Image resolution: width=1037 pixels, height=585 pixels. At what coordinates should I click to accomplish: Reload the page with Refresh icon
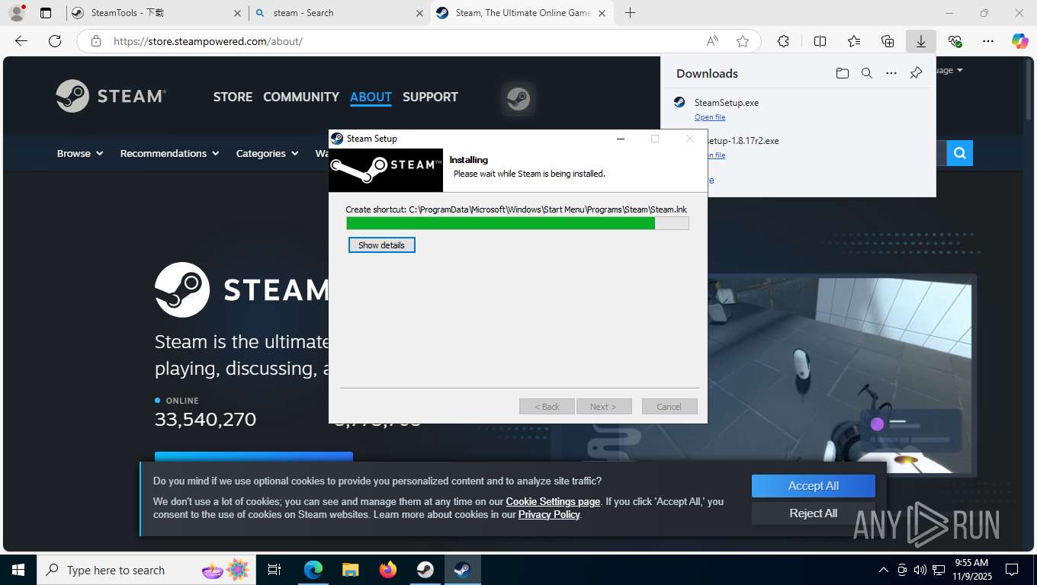tap(54, 41)
